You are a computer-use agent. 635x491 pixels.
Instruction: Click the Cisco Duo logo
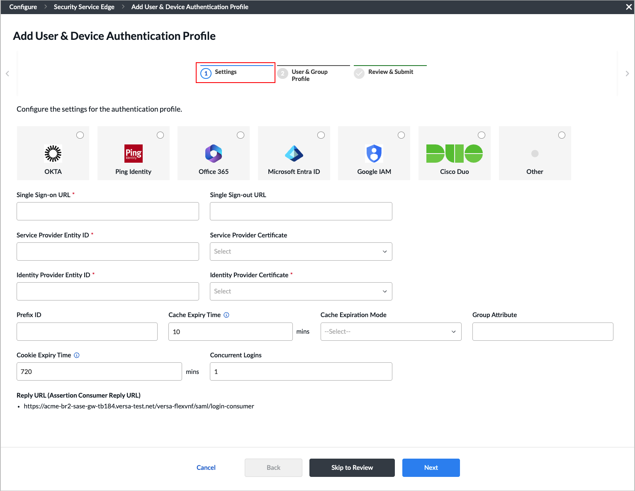coord(454,153)
